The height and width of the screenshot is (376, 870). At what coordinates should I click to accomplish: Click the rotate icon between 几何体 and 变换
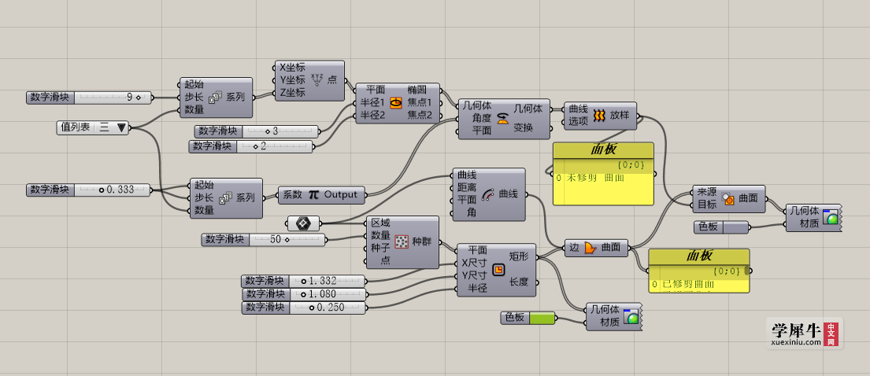[x=502, y=117]
